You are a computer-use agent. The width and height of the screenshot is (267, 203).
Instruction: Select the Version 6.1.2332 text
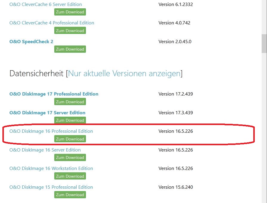tap(175, 4)
